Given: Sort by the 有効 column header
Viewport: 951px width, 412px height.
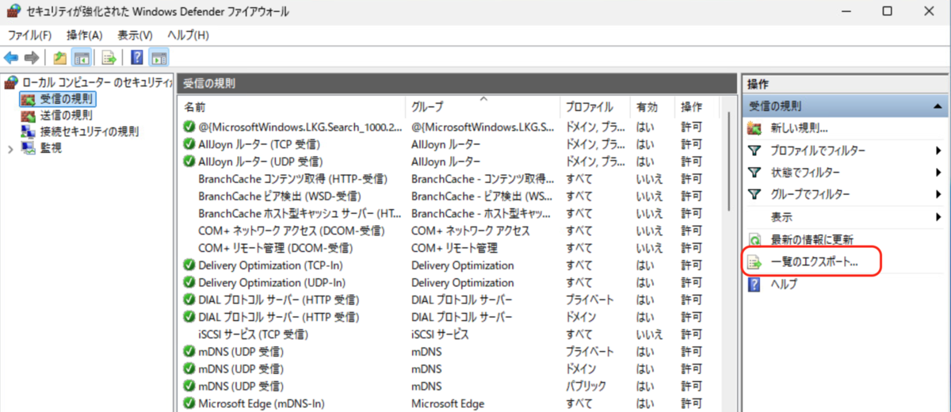Looking at the screenshot, I should pyautogui.click(x=652, y=107).
